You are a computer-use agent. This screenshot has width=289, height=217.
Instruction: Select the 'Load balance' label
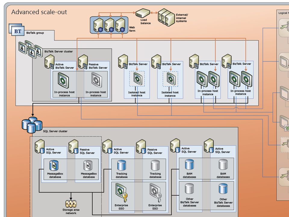[146, 21]
